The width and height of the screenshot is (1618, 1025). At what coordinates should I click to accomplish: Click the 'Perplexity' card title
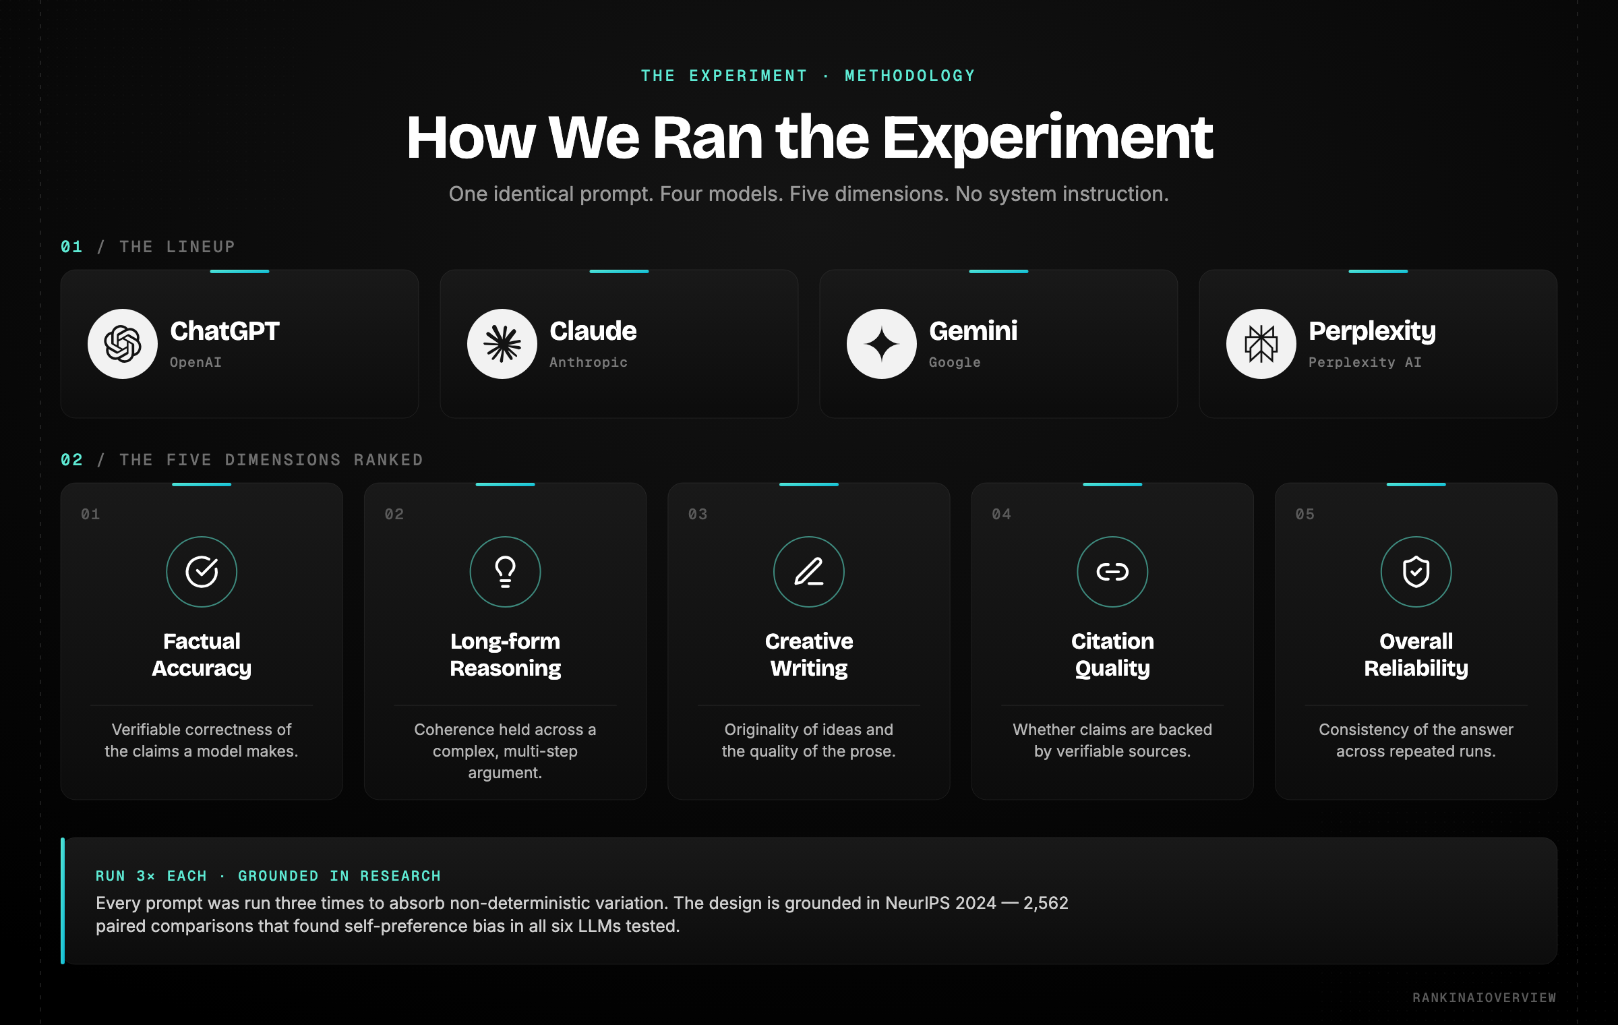(1372, 332)
